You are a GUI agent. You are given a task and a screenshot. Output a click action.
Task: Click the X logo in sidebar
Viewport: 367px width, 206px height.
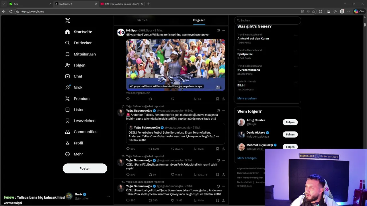[x=68, y=21]
